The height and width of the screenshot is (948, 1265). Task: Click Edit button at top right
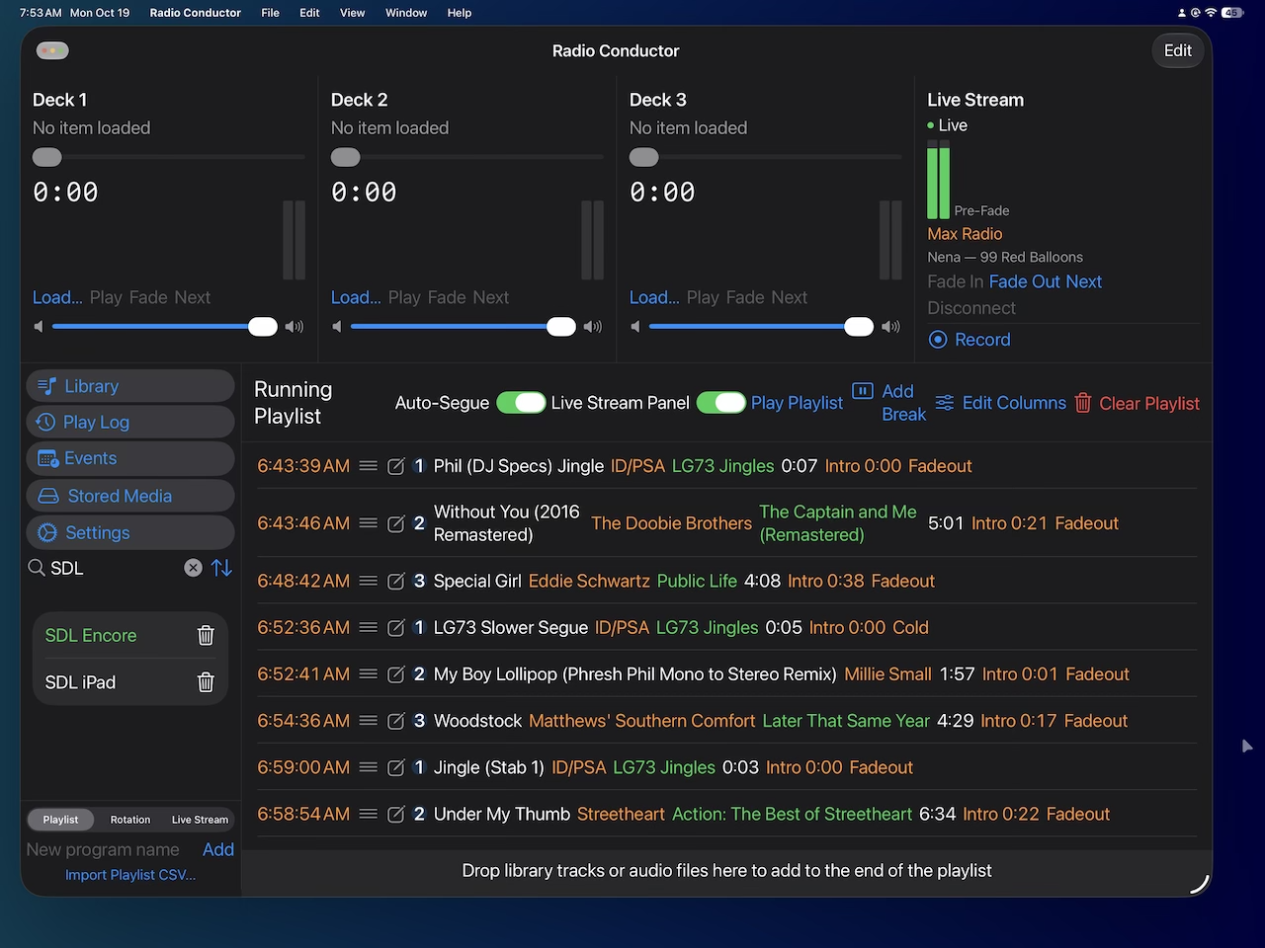[1177, 50]
